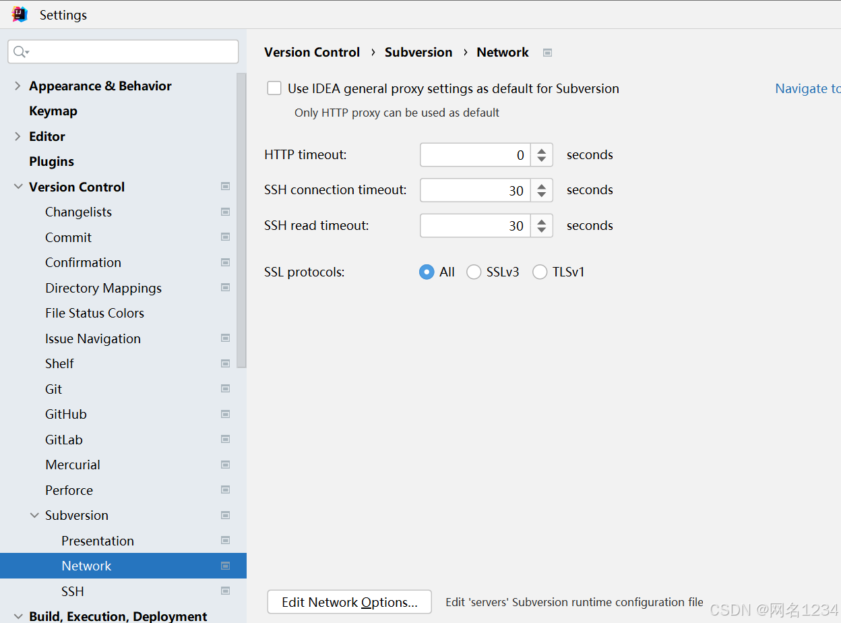Image resolution: width=841 pixels, height=623 pixels.
Task: Increase SSH connection timeout with up arrow
Action: pos(542,185)
